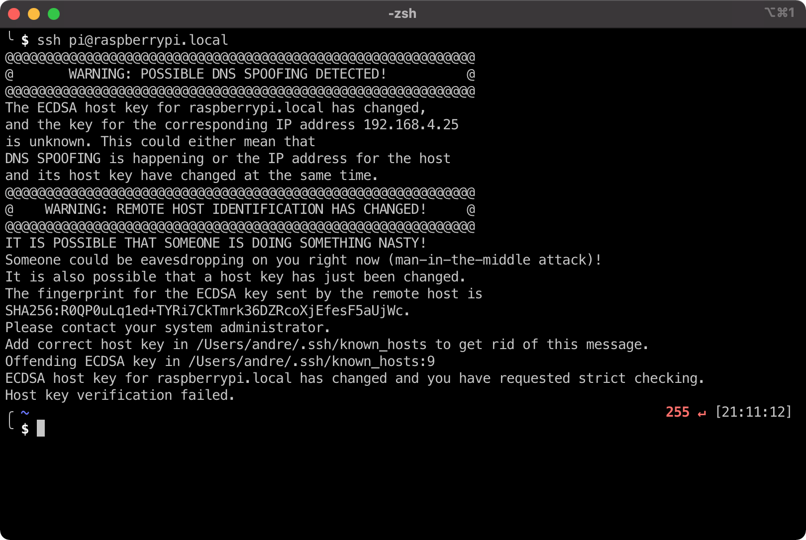This screenshot has width=806, height=540.
Task: Click the known_hosts:9 offending key path
Action: [x=311, y=361]
